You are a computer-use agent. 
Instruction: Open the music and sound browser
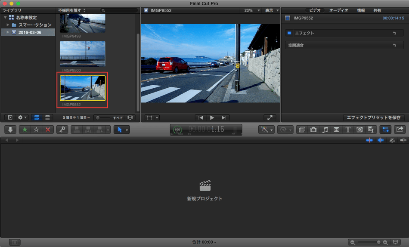[x=325, y=130]
